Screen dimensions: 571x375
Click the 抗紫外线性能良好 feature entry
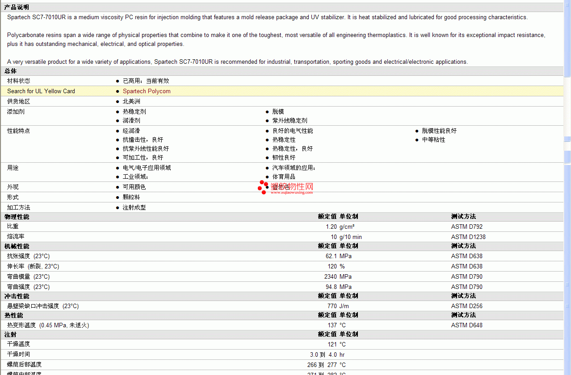146,148
